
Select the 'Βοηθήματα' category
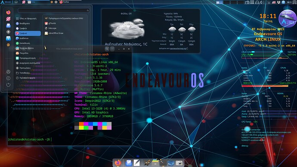[28, 24]
